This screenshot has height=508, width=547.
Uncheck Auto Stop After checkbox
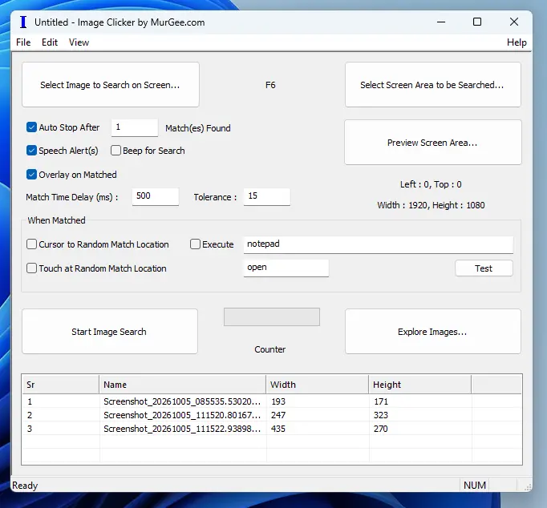click(31, 127)
